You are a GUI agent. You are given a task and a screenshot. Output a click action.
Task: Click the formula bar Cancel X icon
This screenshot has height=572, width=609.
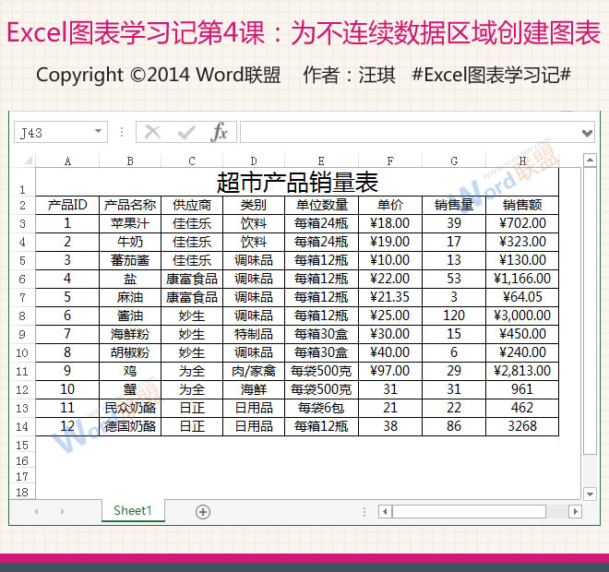pos(153,133)
